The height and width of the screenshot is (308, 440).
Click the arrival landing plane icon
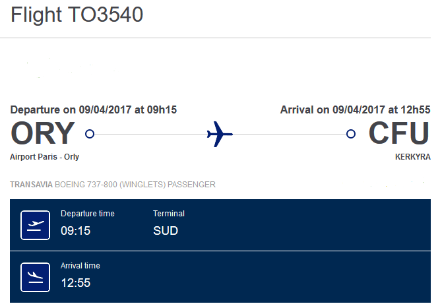[x=36, y=277]
